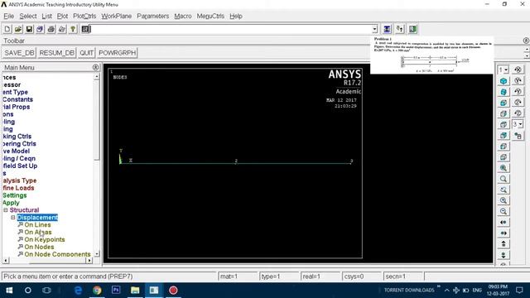Image resolution: width=530 pixels, height=298 pixels.
Task: Open the active window number dropdown
Action: [506, 70]
